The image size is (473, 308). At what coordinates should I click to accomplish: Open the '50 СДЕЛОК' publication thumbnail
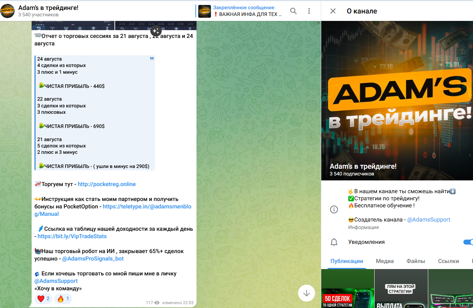tap(348, 289)
